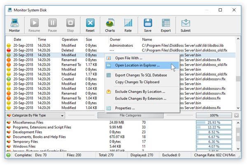Click the SQL database table icon
The image size is (247, 165).
point(109,75)
